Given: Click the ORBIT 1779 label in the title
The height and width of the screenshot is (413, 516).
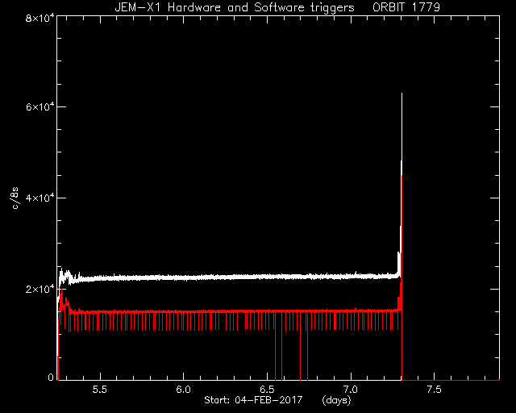Looking at the screenshot, I should point(406,7).
